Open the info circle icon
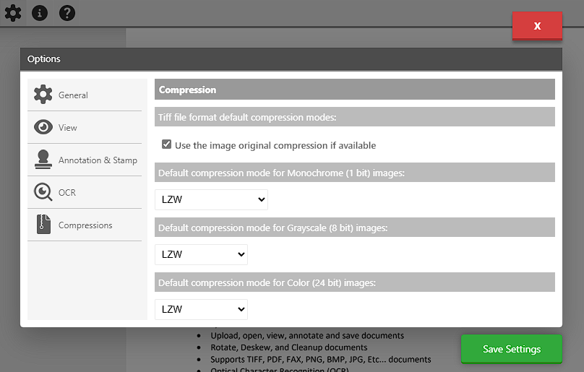Image resolution: width=584 pixels, height=372 pixels. [x=40, y=12]
